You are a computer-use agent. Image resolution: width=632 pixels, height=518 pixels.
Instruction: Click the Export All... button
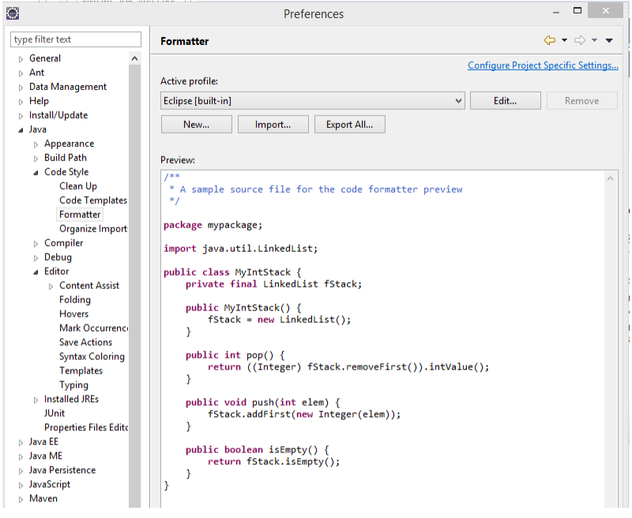pyautogui.click(x=349, y=125)
